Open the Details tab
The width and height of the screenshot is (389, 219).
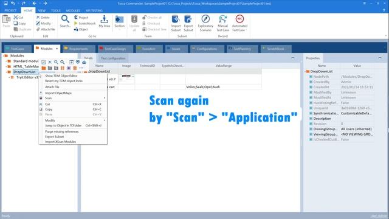coord(88,58)
